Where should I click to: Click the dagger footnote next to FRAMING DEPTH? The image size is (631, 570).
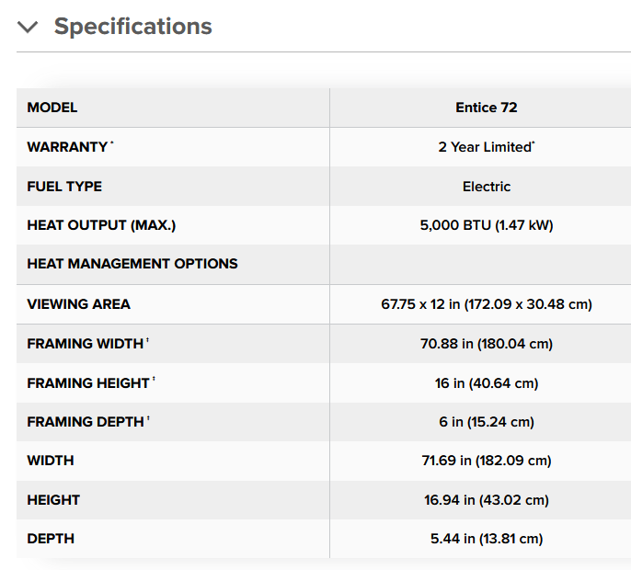[148, 419]
